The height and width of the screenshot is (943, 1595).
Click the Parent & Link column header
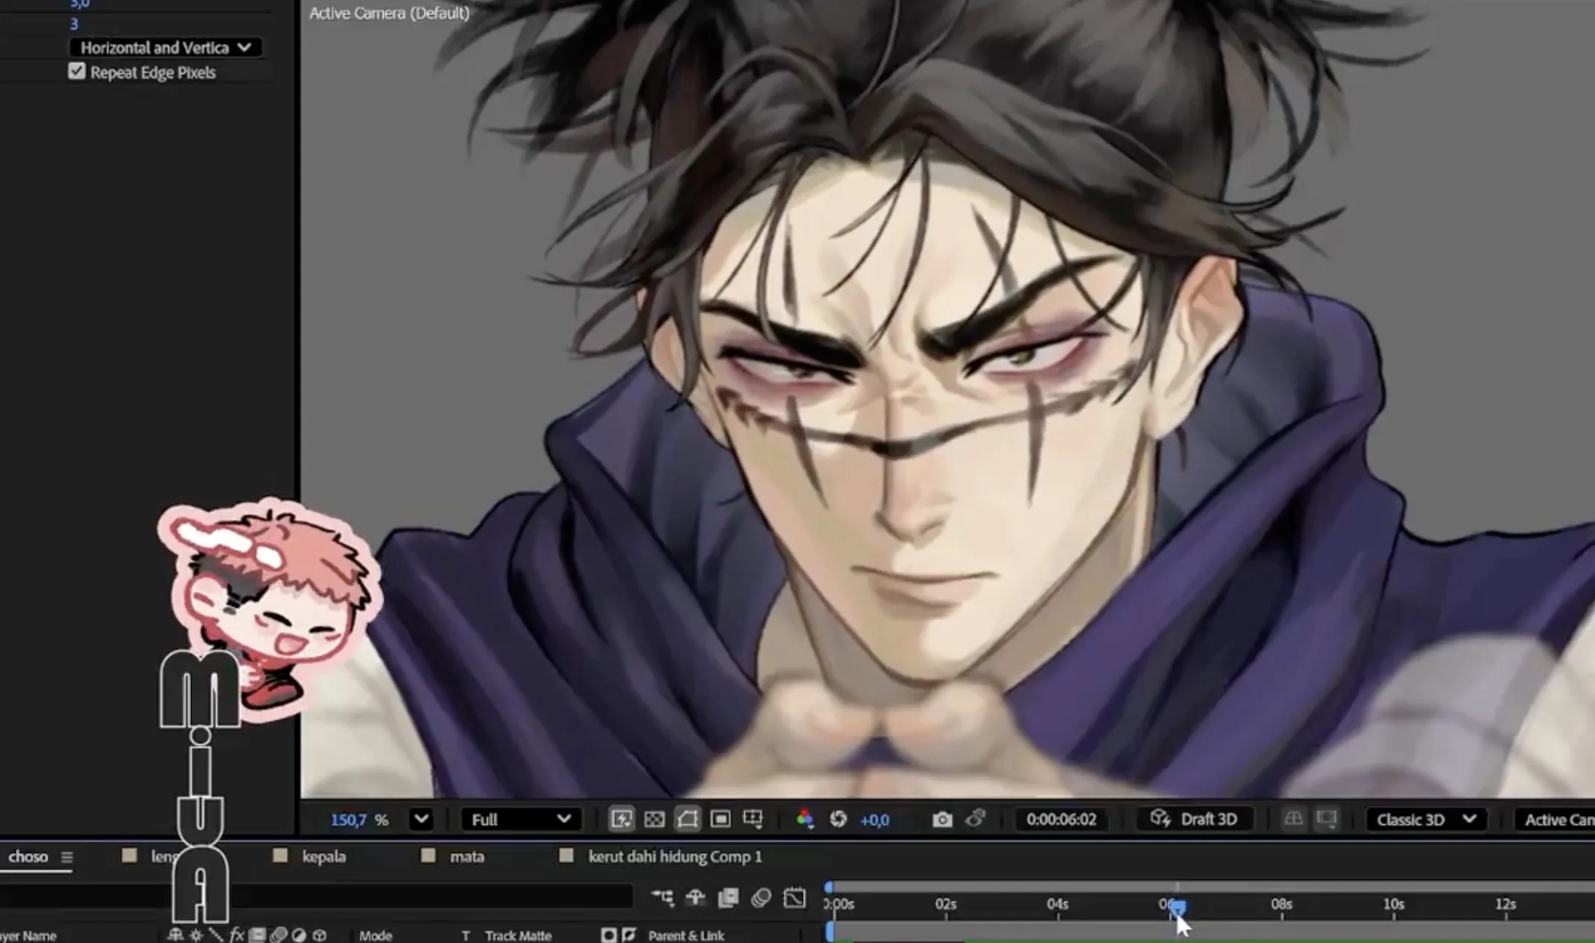pyautogui.click(x=686, y=936)
